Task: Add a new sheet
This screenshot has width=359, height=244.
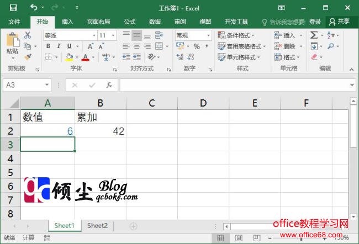Action: 133,226
